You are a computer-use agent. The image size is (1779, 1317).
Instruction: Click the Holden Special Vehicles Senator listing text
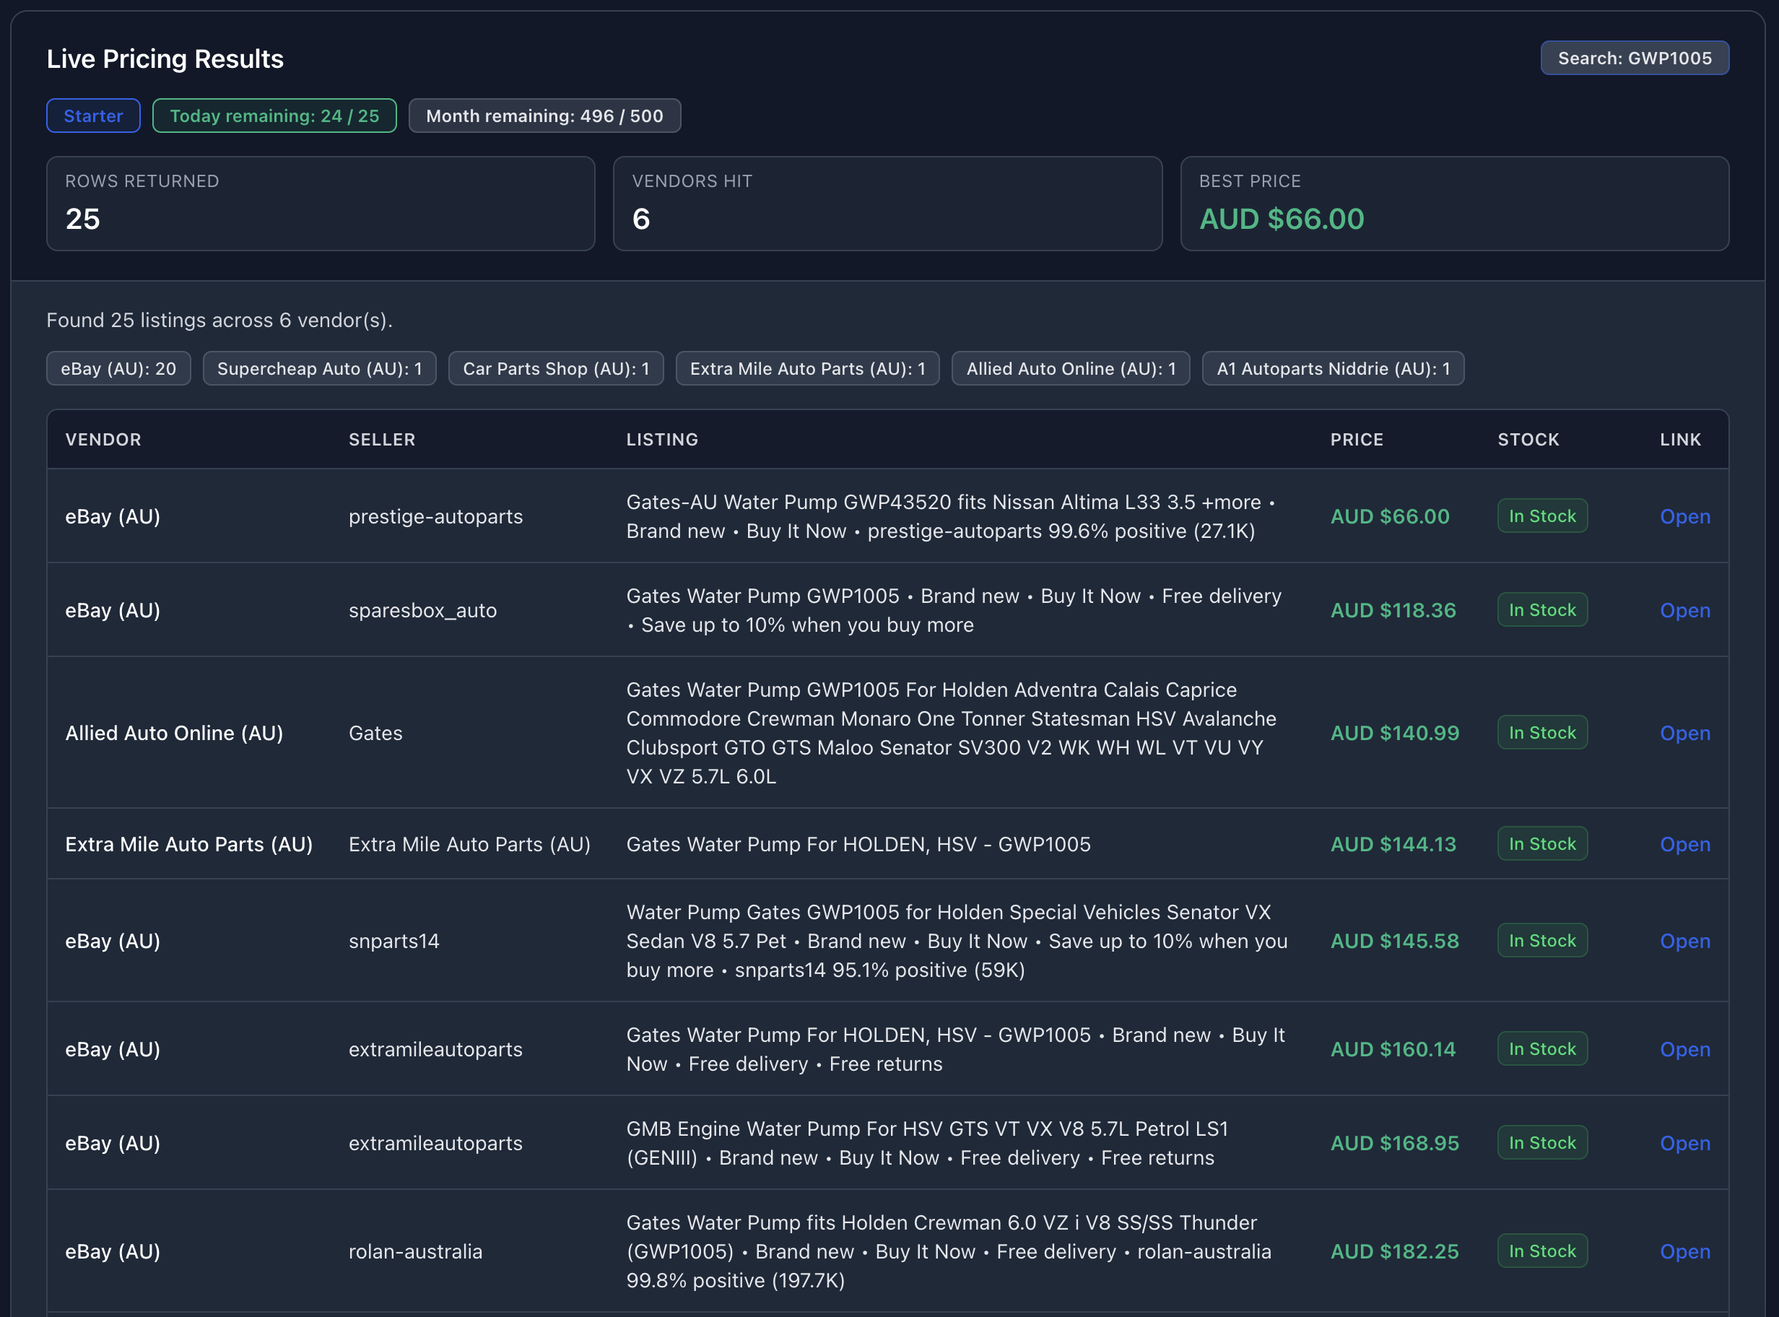click(957, 942)
